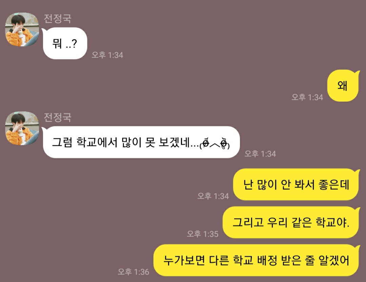Click the 오후 1:34 timestamp beside '왜'
This screenshot has height=282, width=366.
pyautogui.click(x=307, y=97)
